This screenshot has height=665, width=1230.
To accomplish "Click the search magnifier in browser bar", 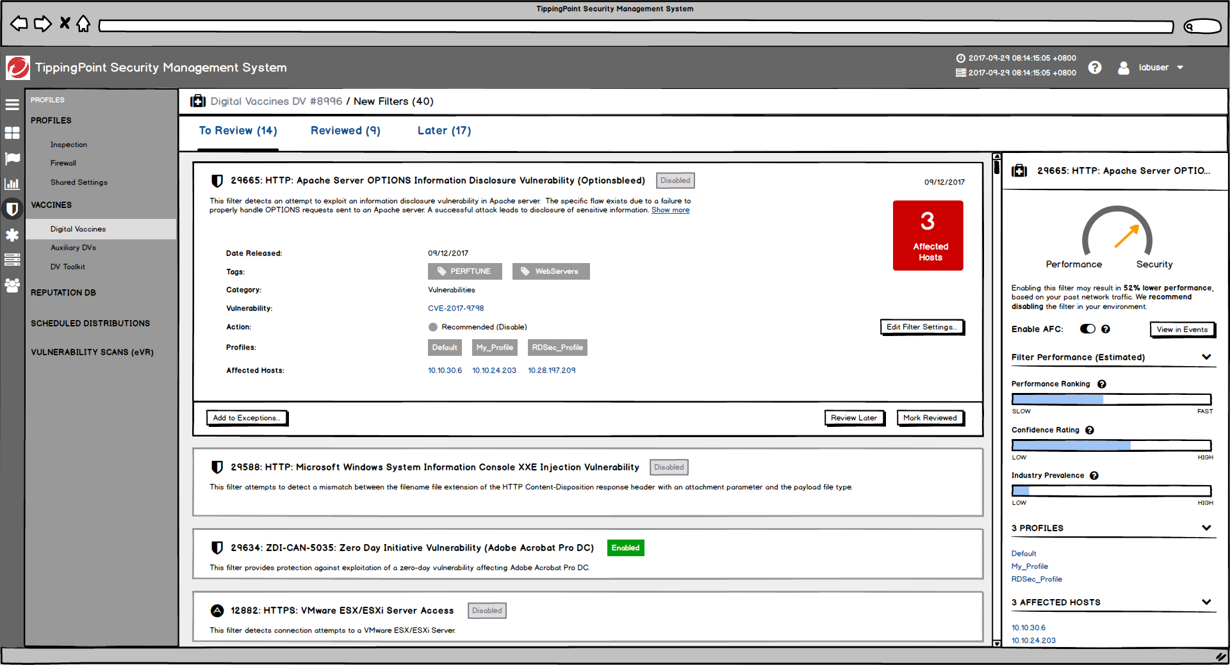I will pyautogui.click(x=1190, y=27).
